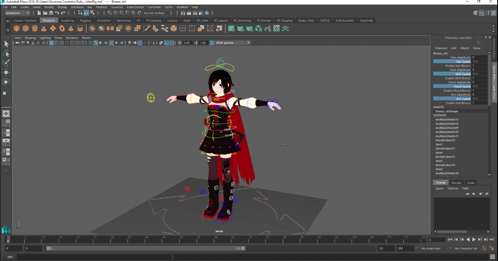
Task: Go to start of playback range
Action: [x=450, y=240]
